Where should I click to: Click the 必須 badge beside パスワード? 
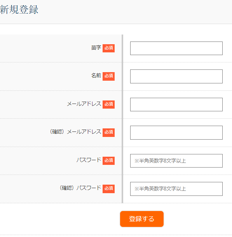click(108, 161)
